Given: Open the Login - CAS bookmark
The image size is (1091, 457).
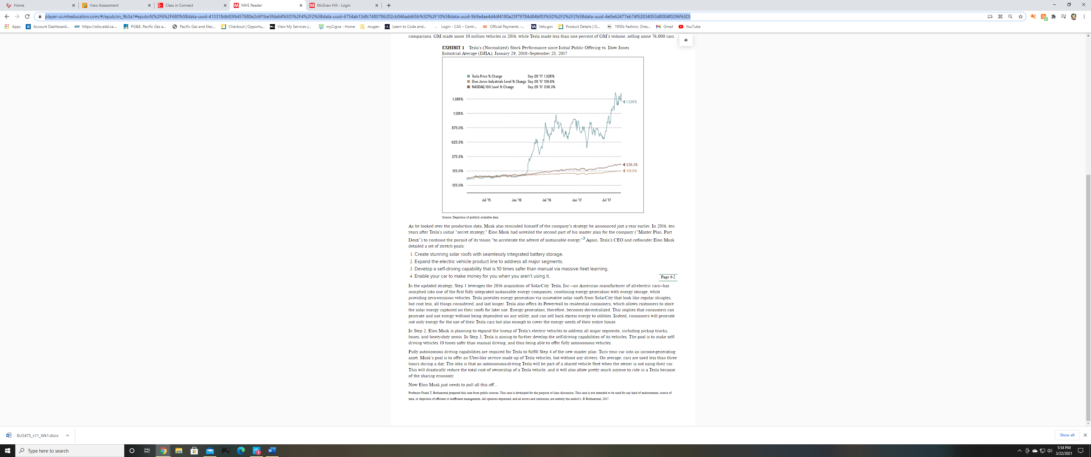Looking at the screenshot, I should (455, 27).
